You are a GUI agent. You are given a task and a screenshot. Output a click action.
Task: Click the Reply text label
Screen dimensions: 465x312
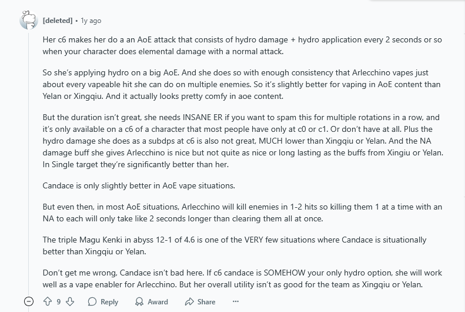(109, 302)
